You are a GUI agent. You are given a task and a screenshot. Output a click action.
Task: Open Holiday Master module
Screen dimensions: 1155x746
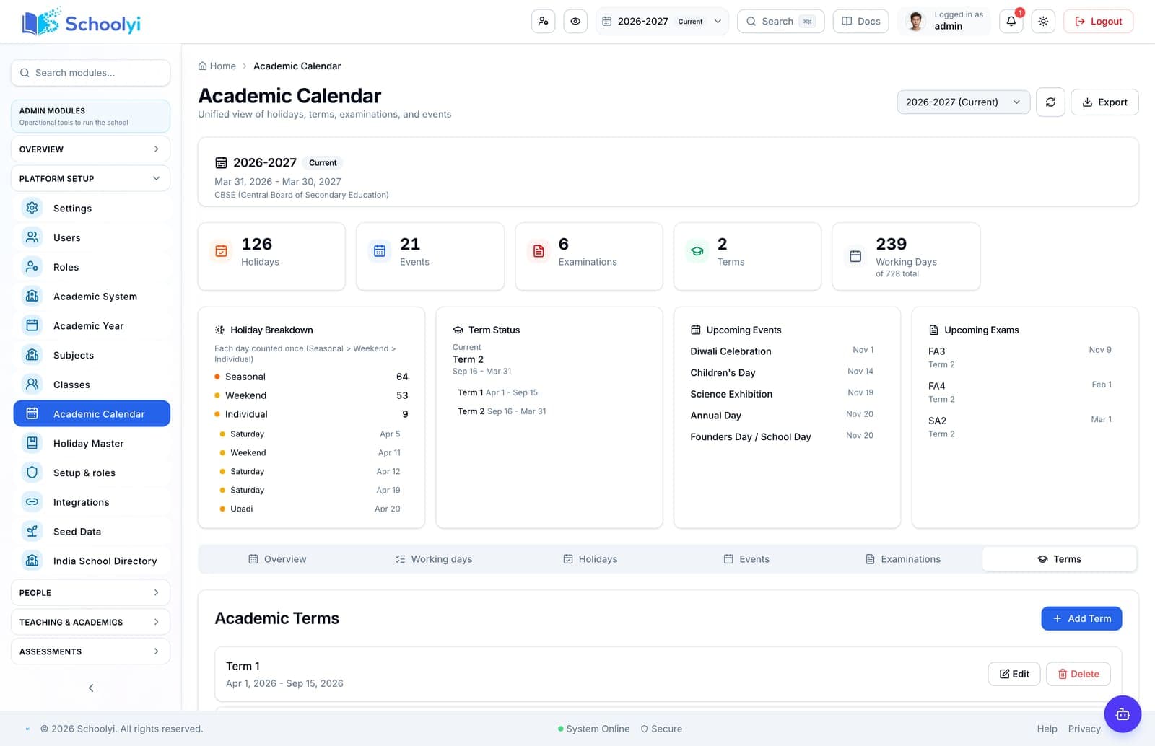(92, 443)
